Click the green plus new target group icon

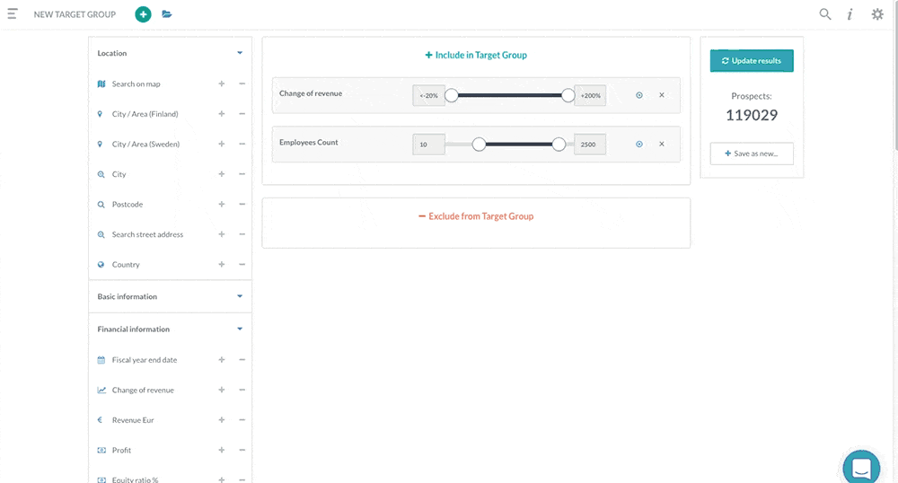click(x=143, y=14)
